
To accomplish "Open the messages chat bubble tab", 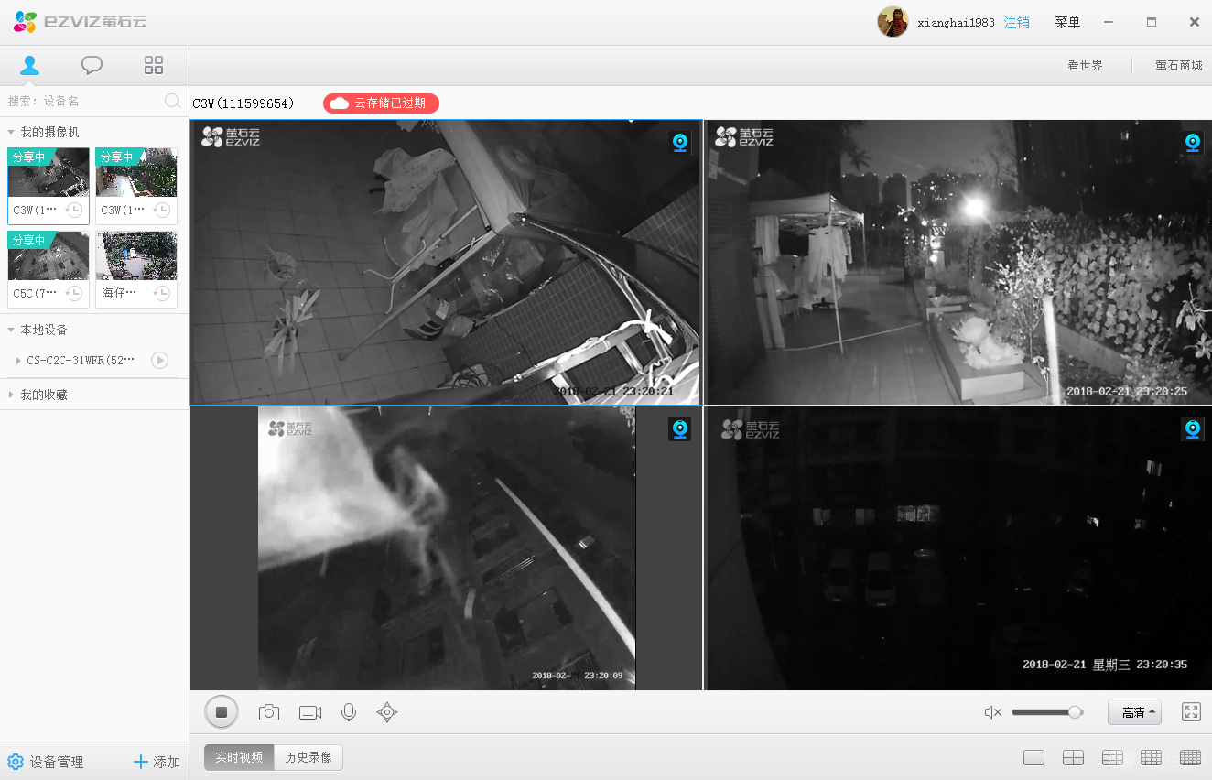I will 92,65.
